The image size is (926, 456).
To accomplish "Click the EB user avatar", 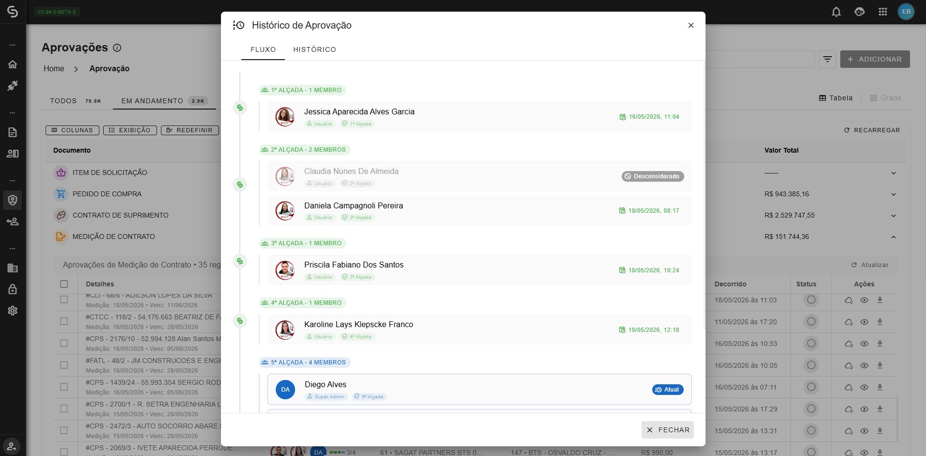I will coord(906,12).
